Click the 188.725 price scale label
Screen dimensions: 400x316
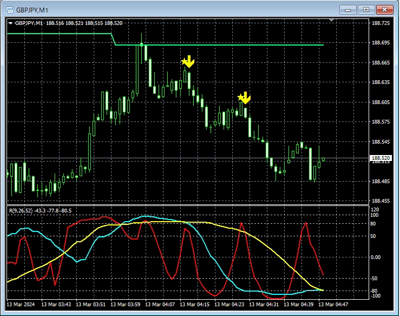pos(381,23)
